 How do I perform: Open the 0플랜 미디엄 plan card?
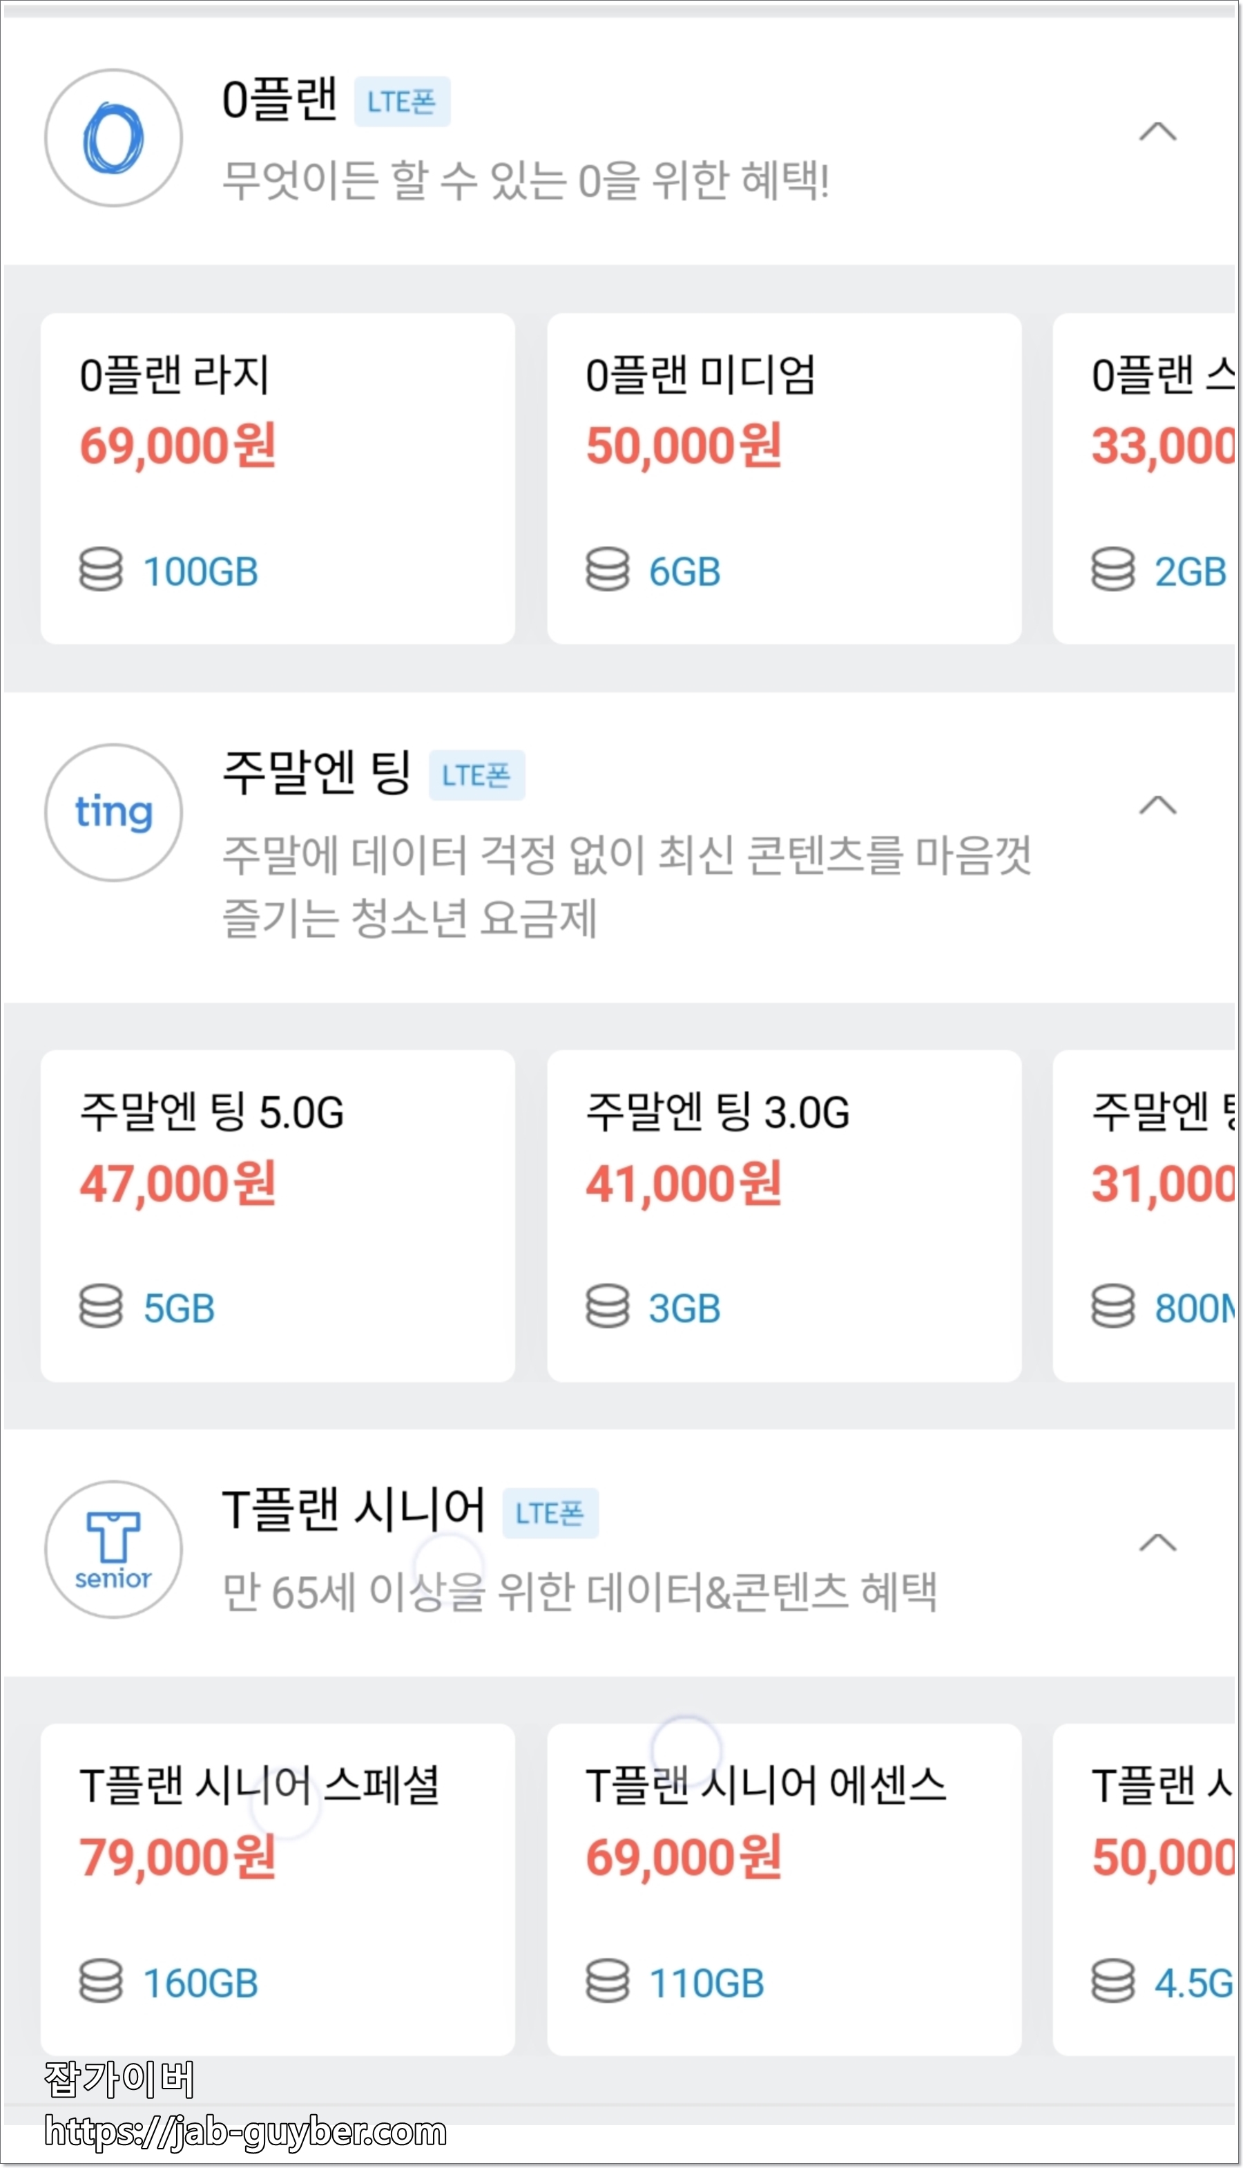[784, 478]
